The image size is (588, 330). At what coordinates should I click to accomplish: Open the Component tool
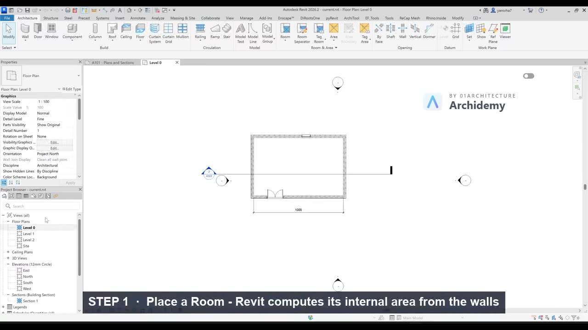coord(72,31)
